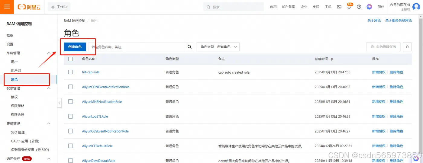Image resolution: width=423 pixels, height=163 pixels.
Task: Click the Alibaba Cloud logo
Action: point(29,7)
